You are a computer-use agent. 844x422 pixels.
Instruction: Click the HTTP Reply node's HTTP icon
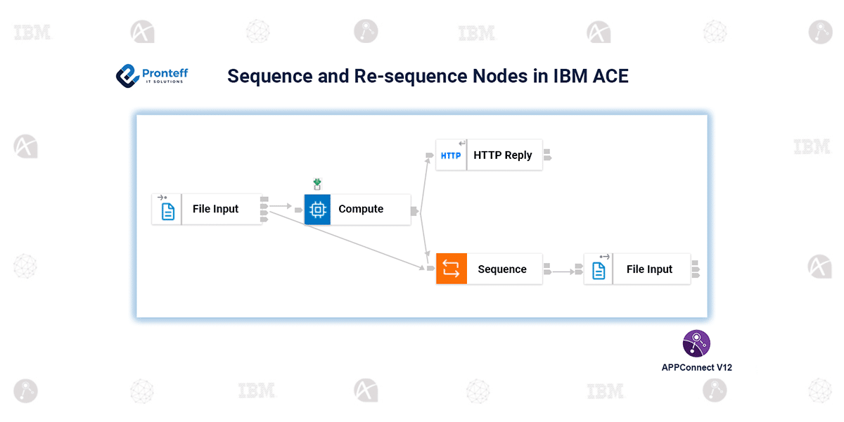[x=451, y=155]
